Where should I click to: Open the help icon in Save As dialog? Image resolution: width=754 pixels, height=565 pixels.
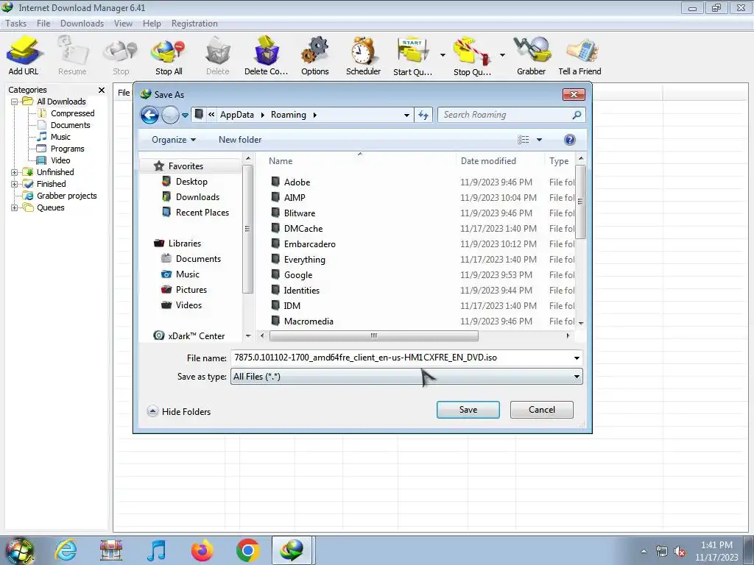click(569, 140)
